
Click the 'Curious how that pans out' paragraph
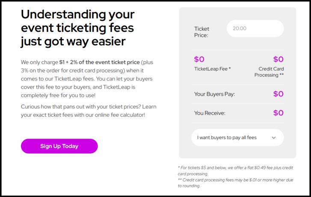(x=83, y=111)
